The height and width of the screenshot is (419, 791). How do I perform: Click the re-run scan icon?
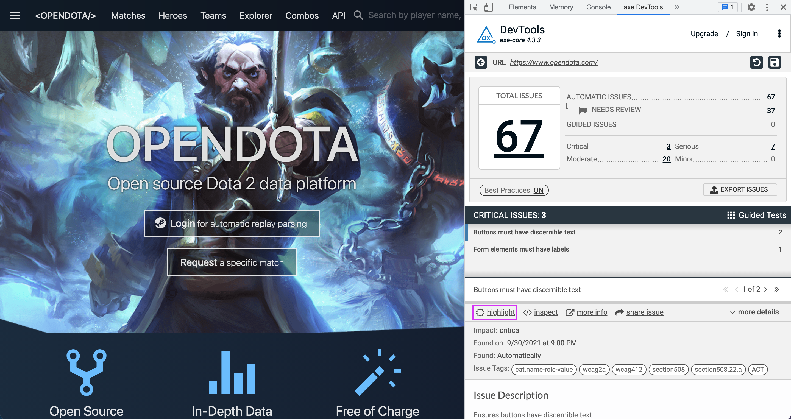click(x=756, y=62)
